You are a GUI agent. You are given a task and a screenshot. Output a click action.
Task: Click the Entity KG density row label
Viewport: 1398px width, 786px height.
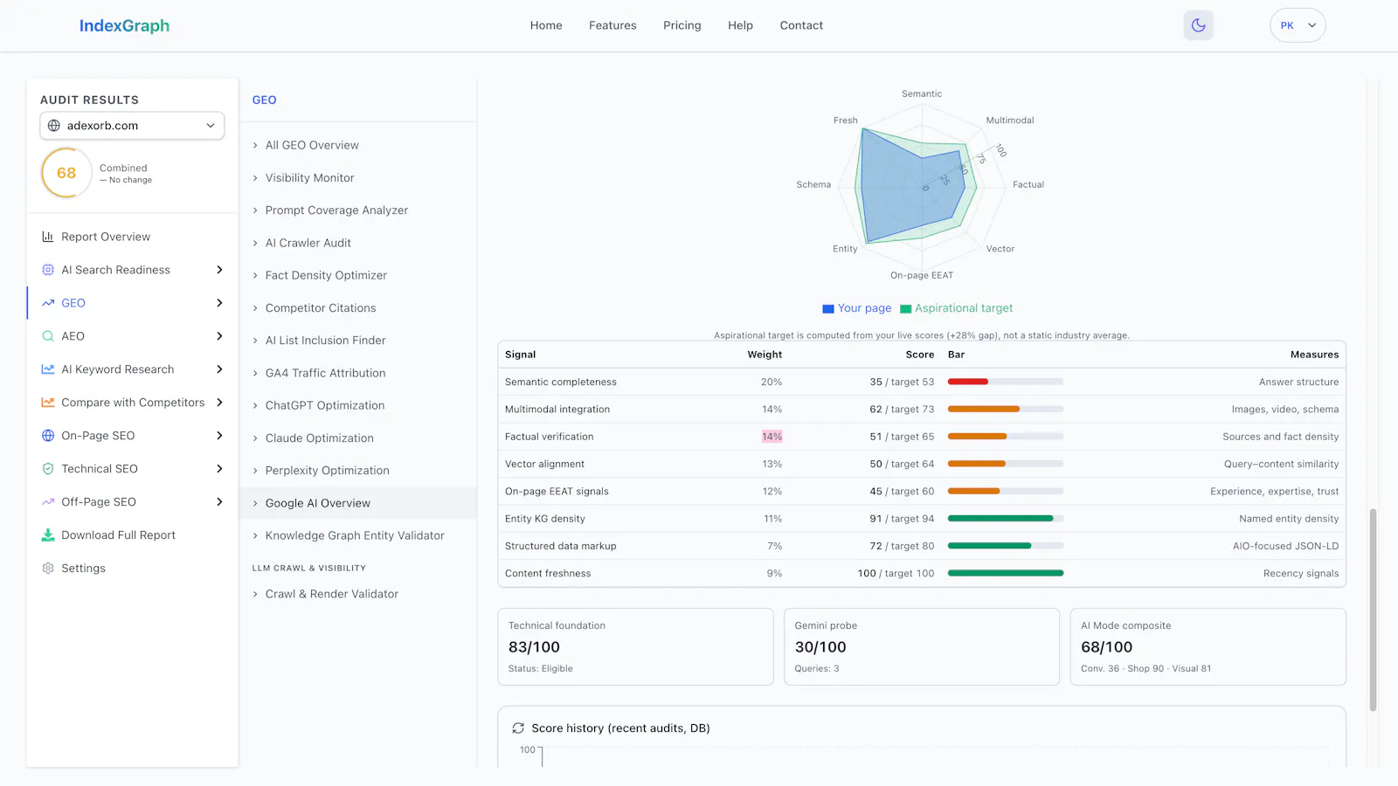pyautogui.click(x=545, y=519)
